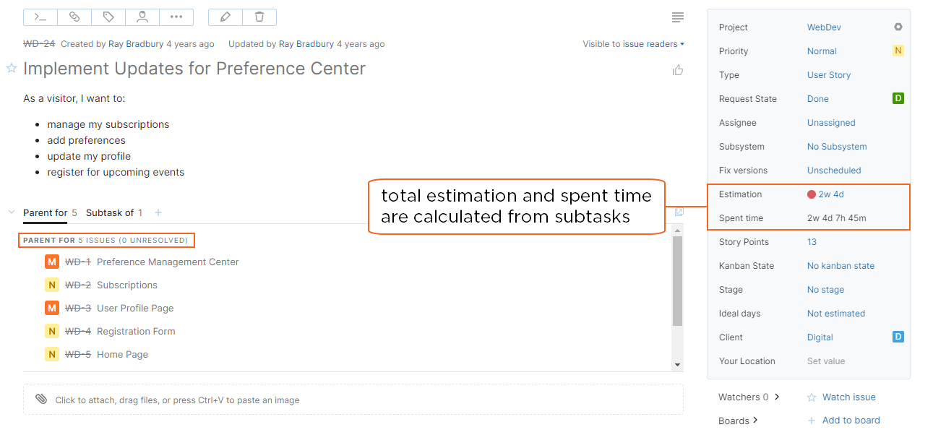Viewport: 933px width, 435px height.
Task: Switch to the 'Subtask of 1' tab
Action: point(113,212)
